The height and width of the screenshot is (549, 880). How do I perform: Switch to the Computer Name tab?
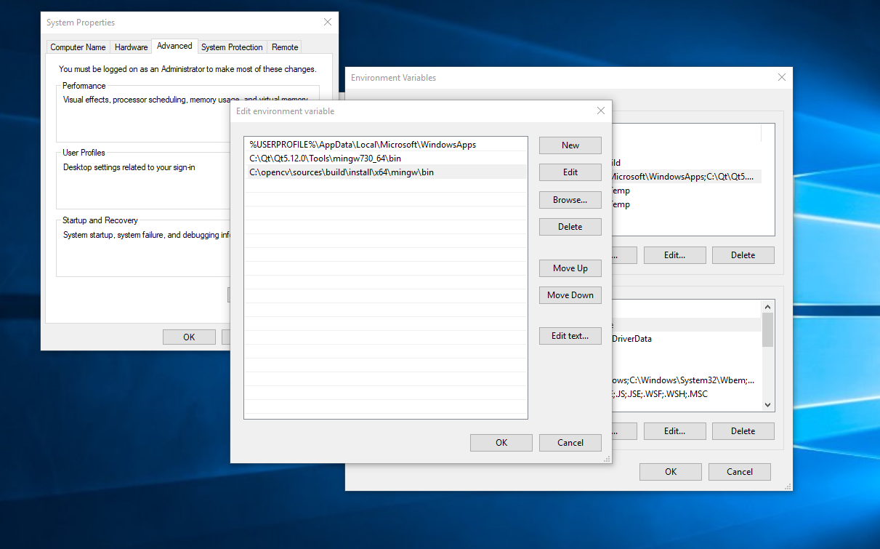click(x=78, y=47)
